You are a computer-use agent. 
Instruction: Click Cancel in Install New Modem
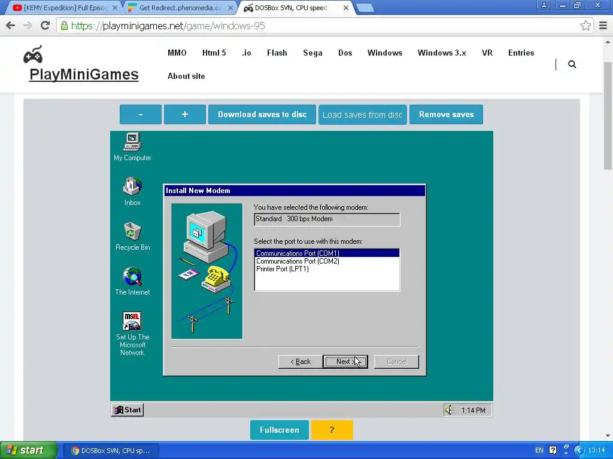click(x=396, y=362)
